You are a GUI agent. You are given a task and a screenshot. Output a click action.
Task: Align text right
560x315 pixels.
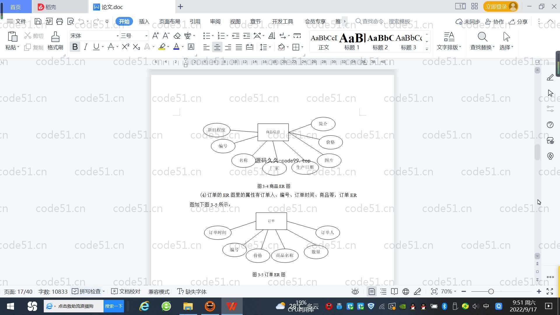click(228, 47)
